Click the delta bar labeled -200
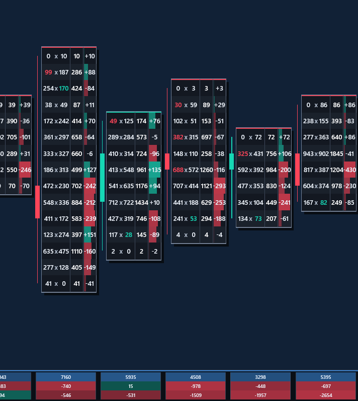The height and width of the screenshot is (401, 358). [x=285, y=170]
